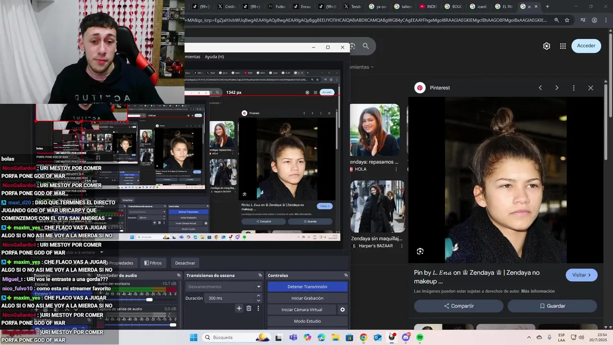Delete the selected scene transition
The image size is (613, 345).
click(249, 309)
